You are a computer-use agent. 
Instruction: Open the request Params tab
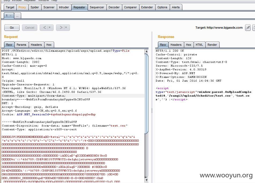21,45
